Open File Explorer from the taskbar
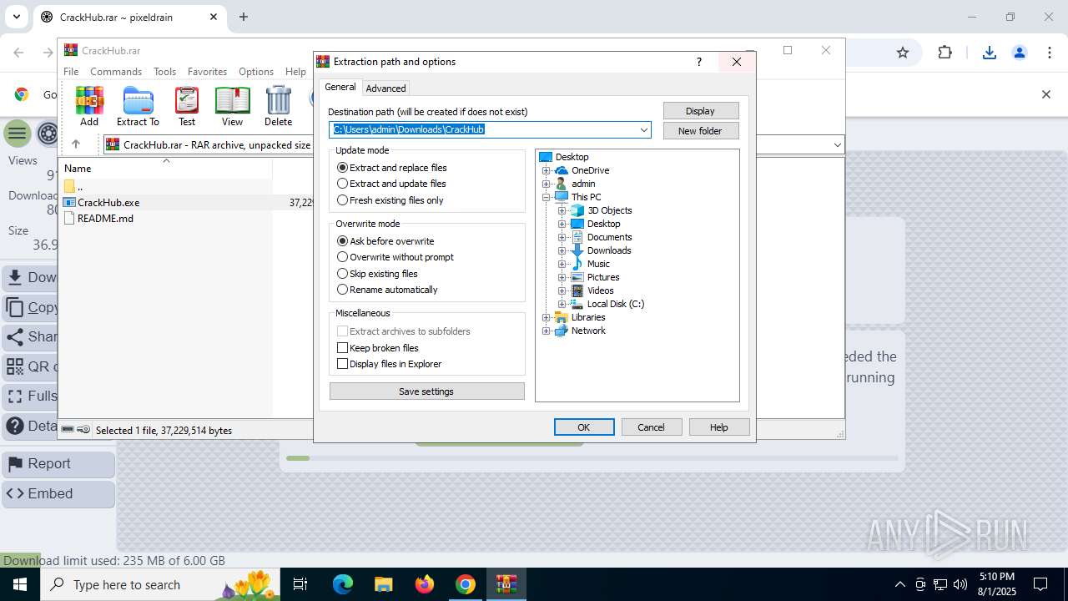The width and height of the screenshot is (1068, 601). [x=383, y=584]
